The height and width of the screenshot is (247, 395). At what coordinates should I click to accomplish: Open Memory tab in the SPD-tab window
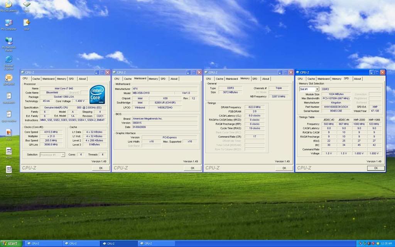click(336, 79)
